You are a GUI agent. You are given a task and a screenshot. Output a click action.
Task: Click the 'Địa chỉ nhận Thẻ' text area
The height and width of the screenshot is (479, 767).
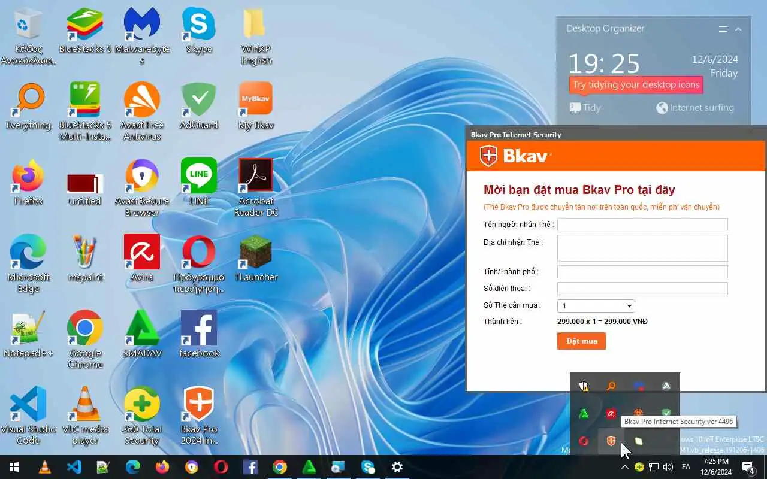pyautogui.click(x=642, y=248)
